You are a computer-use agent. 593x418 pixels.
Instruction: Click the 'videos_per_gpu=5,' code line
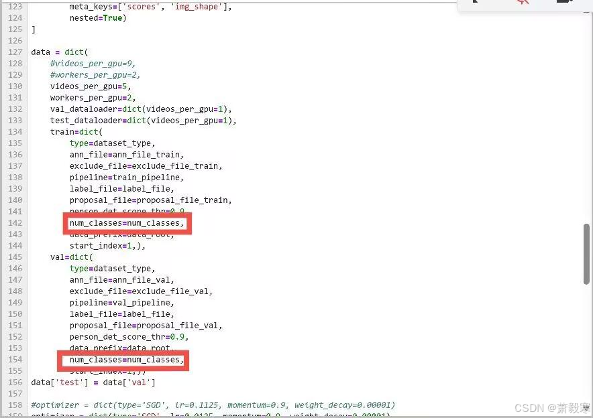(x=90, y=86)
